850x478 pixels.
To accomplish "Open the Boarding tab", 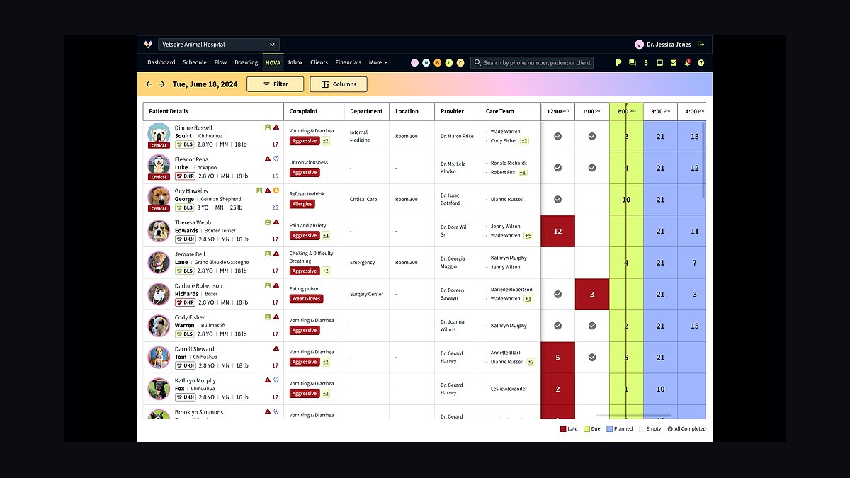I will click(x=246, y=62).
